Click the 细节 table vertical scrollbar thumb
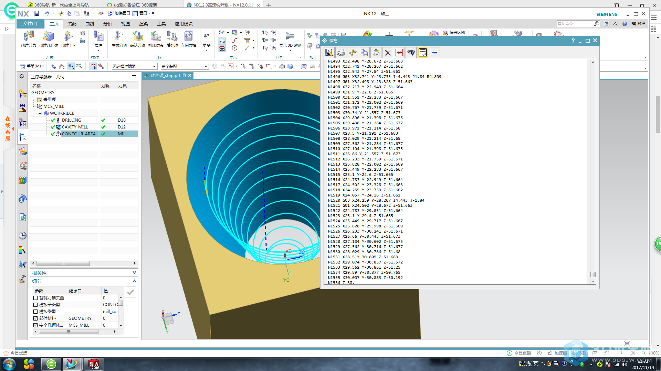The width and height of the screenshot is (661, 371). pyautogui.click(x=121, y=303)
